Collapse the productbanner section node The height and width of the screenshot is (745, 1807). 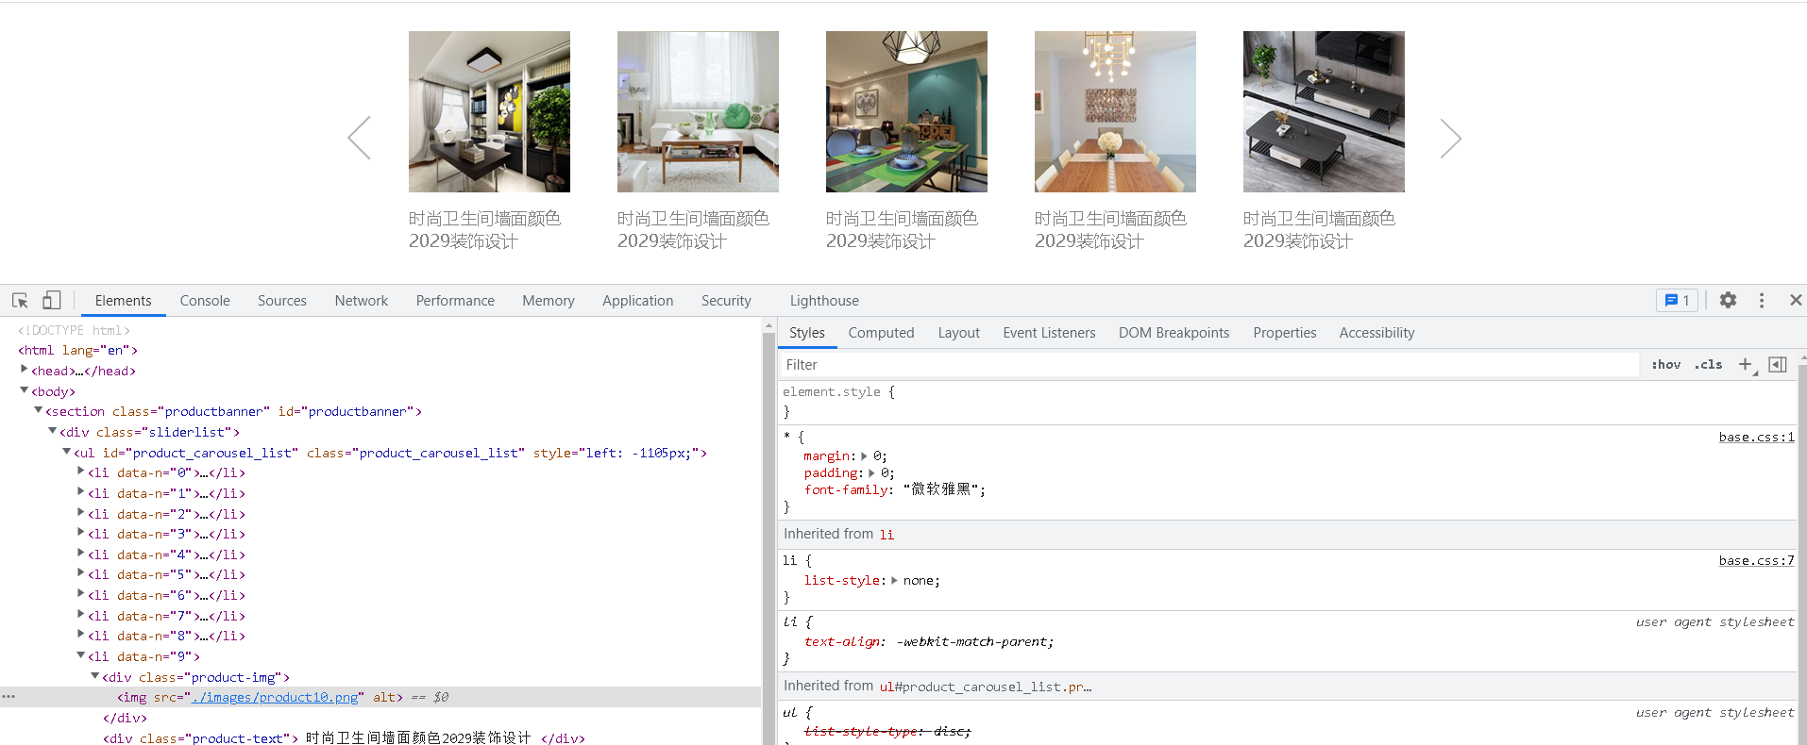pos(39,410)
